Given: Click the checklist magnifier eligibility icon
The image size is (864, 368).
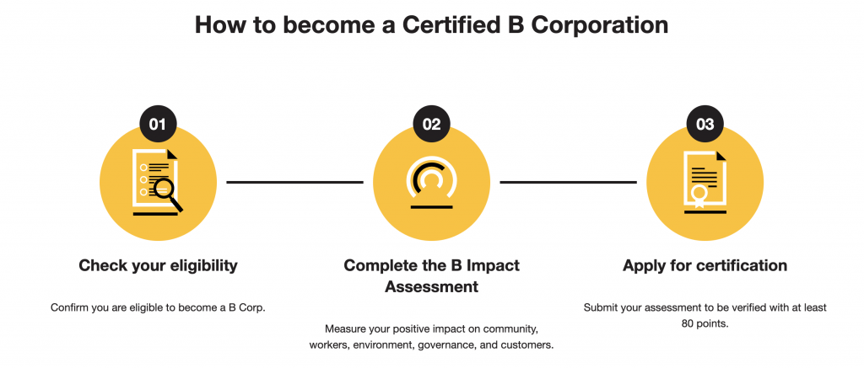Looking at the screenshot, I should click(x=158, y=182).
